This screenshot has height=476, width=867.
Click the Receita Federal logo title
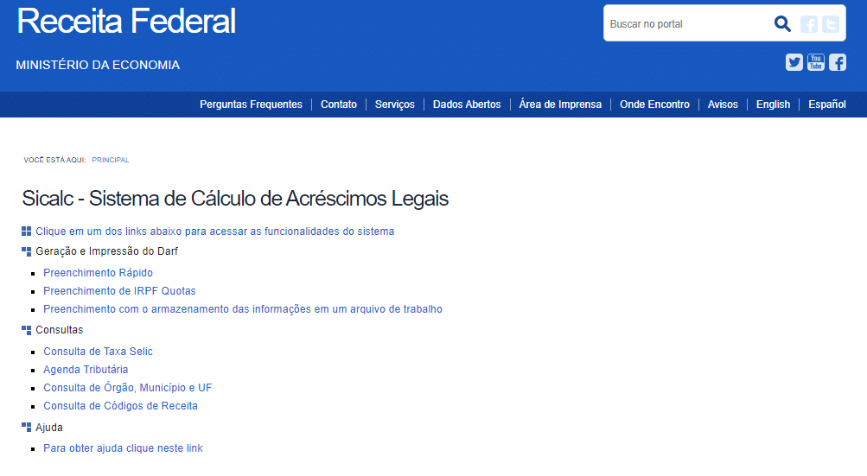point(126,21)
